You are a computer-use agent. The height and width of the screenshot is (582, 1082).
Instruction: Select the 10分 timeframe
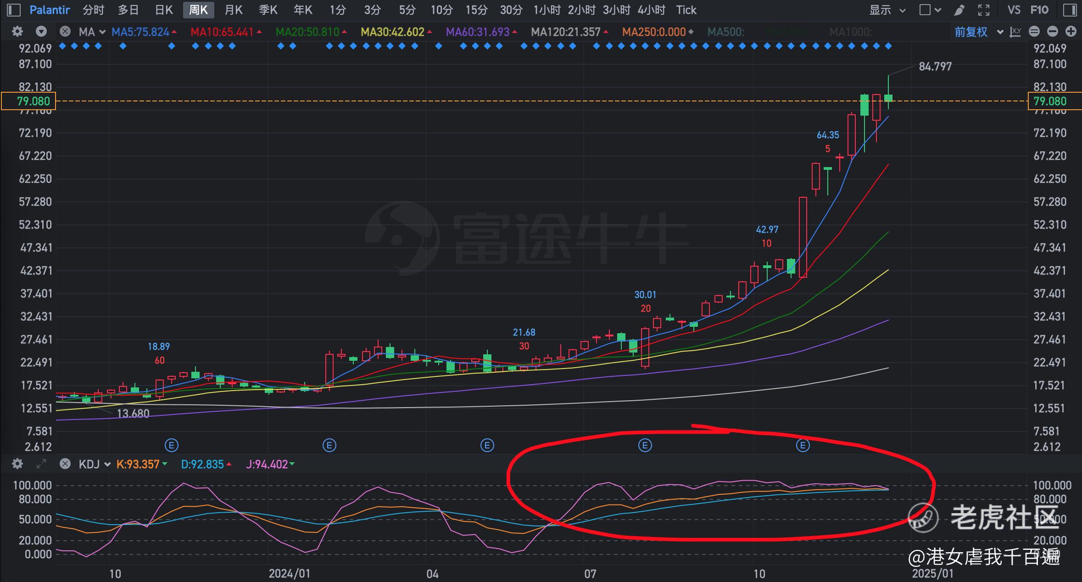[442, 10]
